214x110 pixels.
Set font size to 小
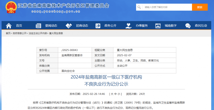119,94
